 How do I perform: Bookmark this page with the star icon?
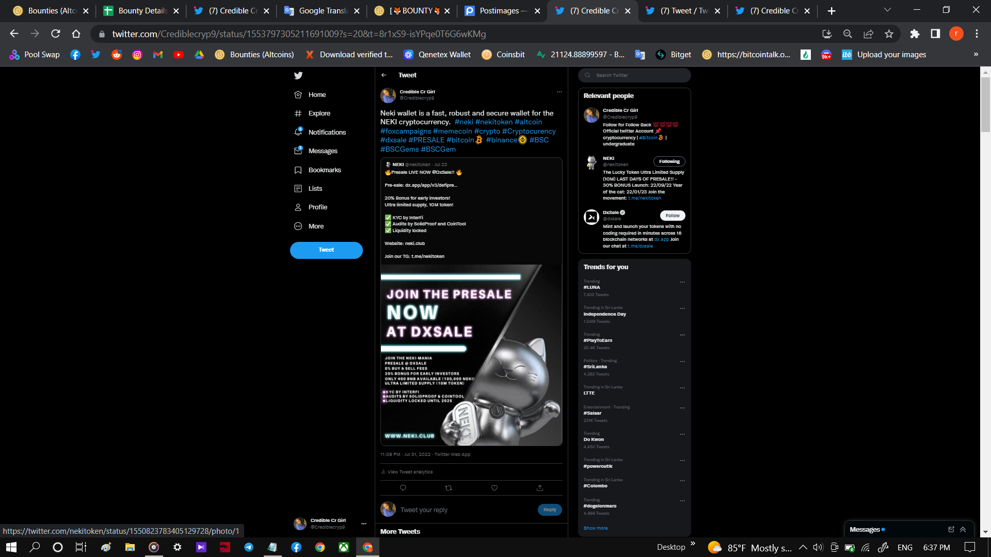pyautogui.click(x=889, y=34)
